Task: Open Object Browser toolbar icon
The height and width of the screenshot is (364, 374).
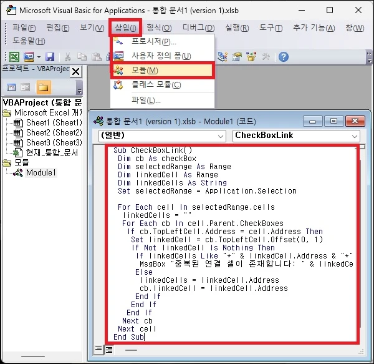Action: 251,57
